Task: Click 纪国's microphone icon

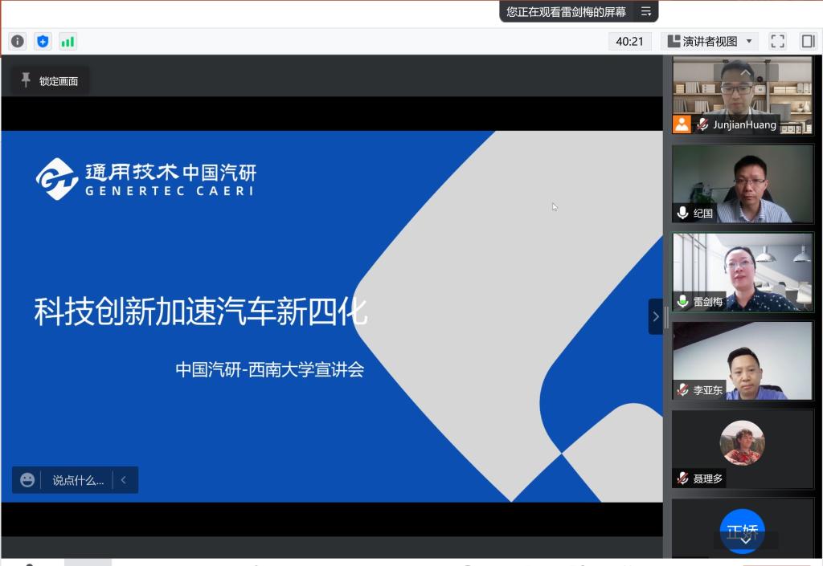Action: coord(682,213)
